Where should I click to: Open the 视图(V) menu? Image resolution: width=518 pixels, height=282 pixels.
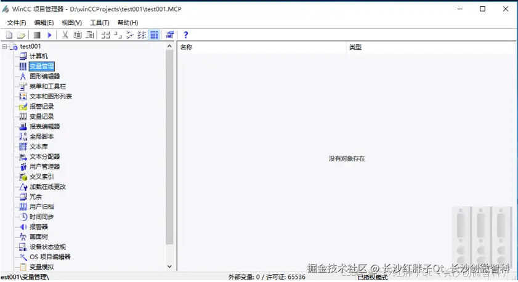[71, 22]
